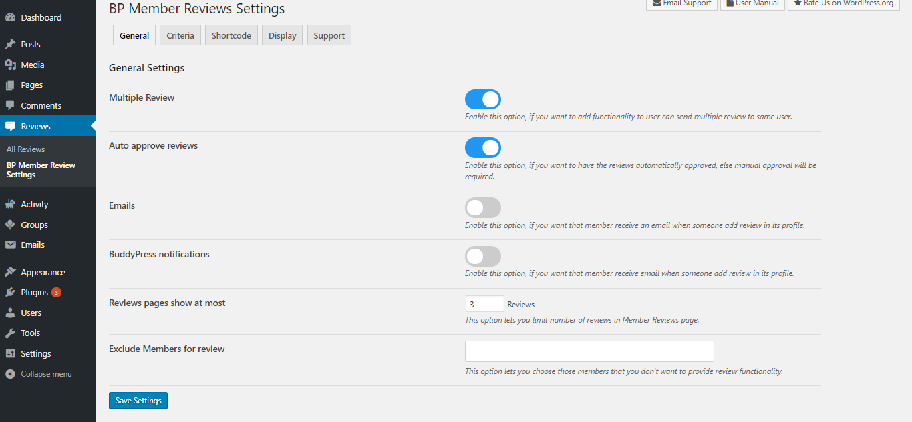Open the User Manual button
Viewport: 912px width, 422px height.
click(752, 3)
